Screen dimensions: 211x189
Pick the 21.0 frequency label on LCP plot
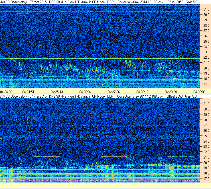(206, 157)
